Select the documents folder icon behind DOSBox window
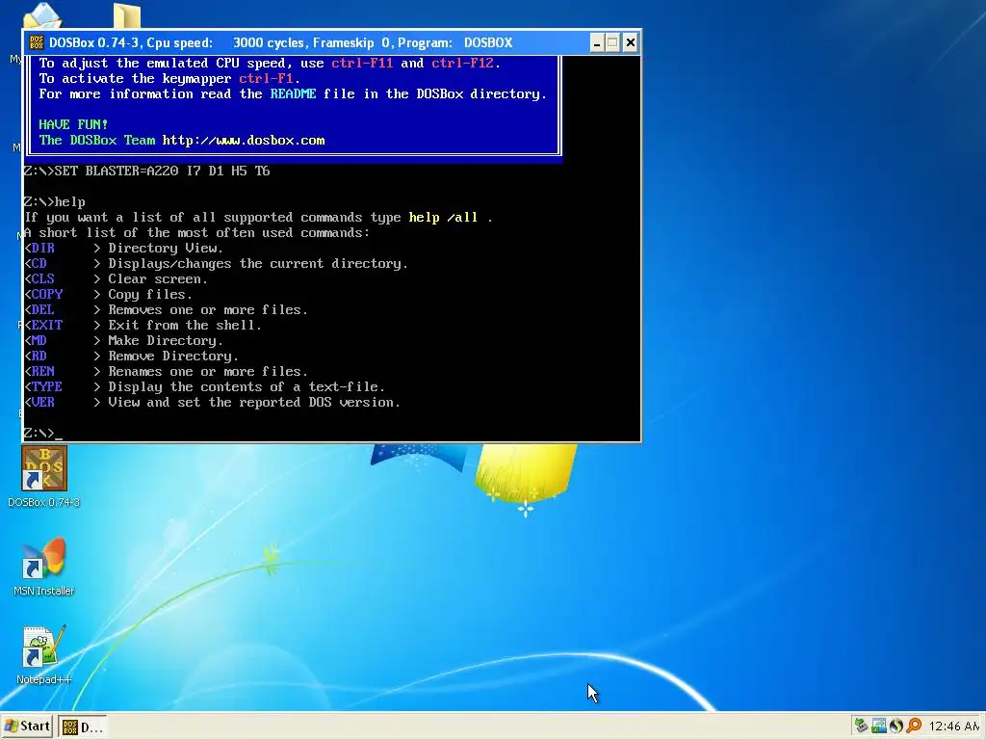Screen dimensions: 986x740 (42, 15)
